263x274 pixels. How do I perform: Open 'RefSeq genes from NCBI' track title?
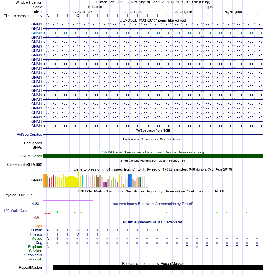click(x=153, y=131)
